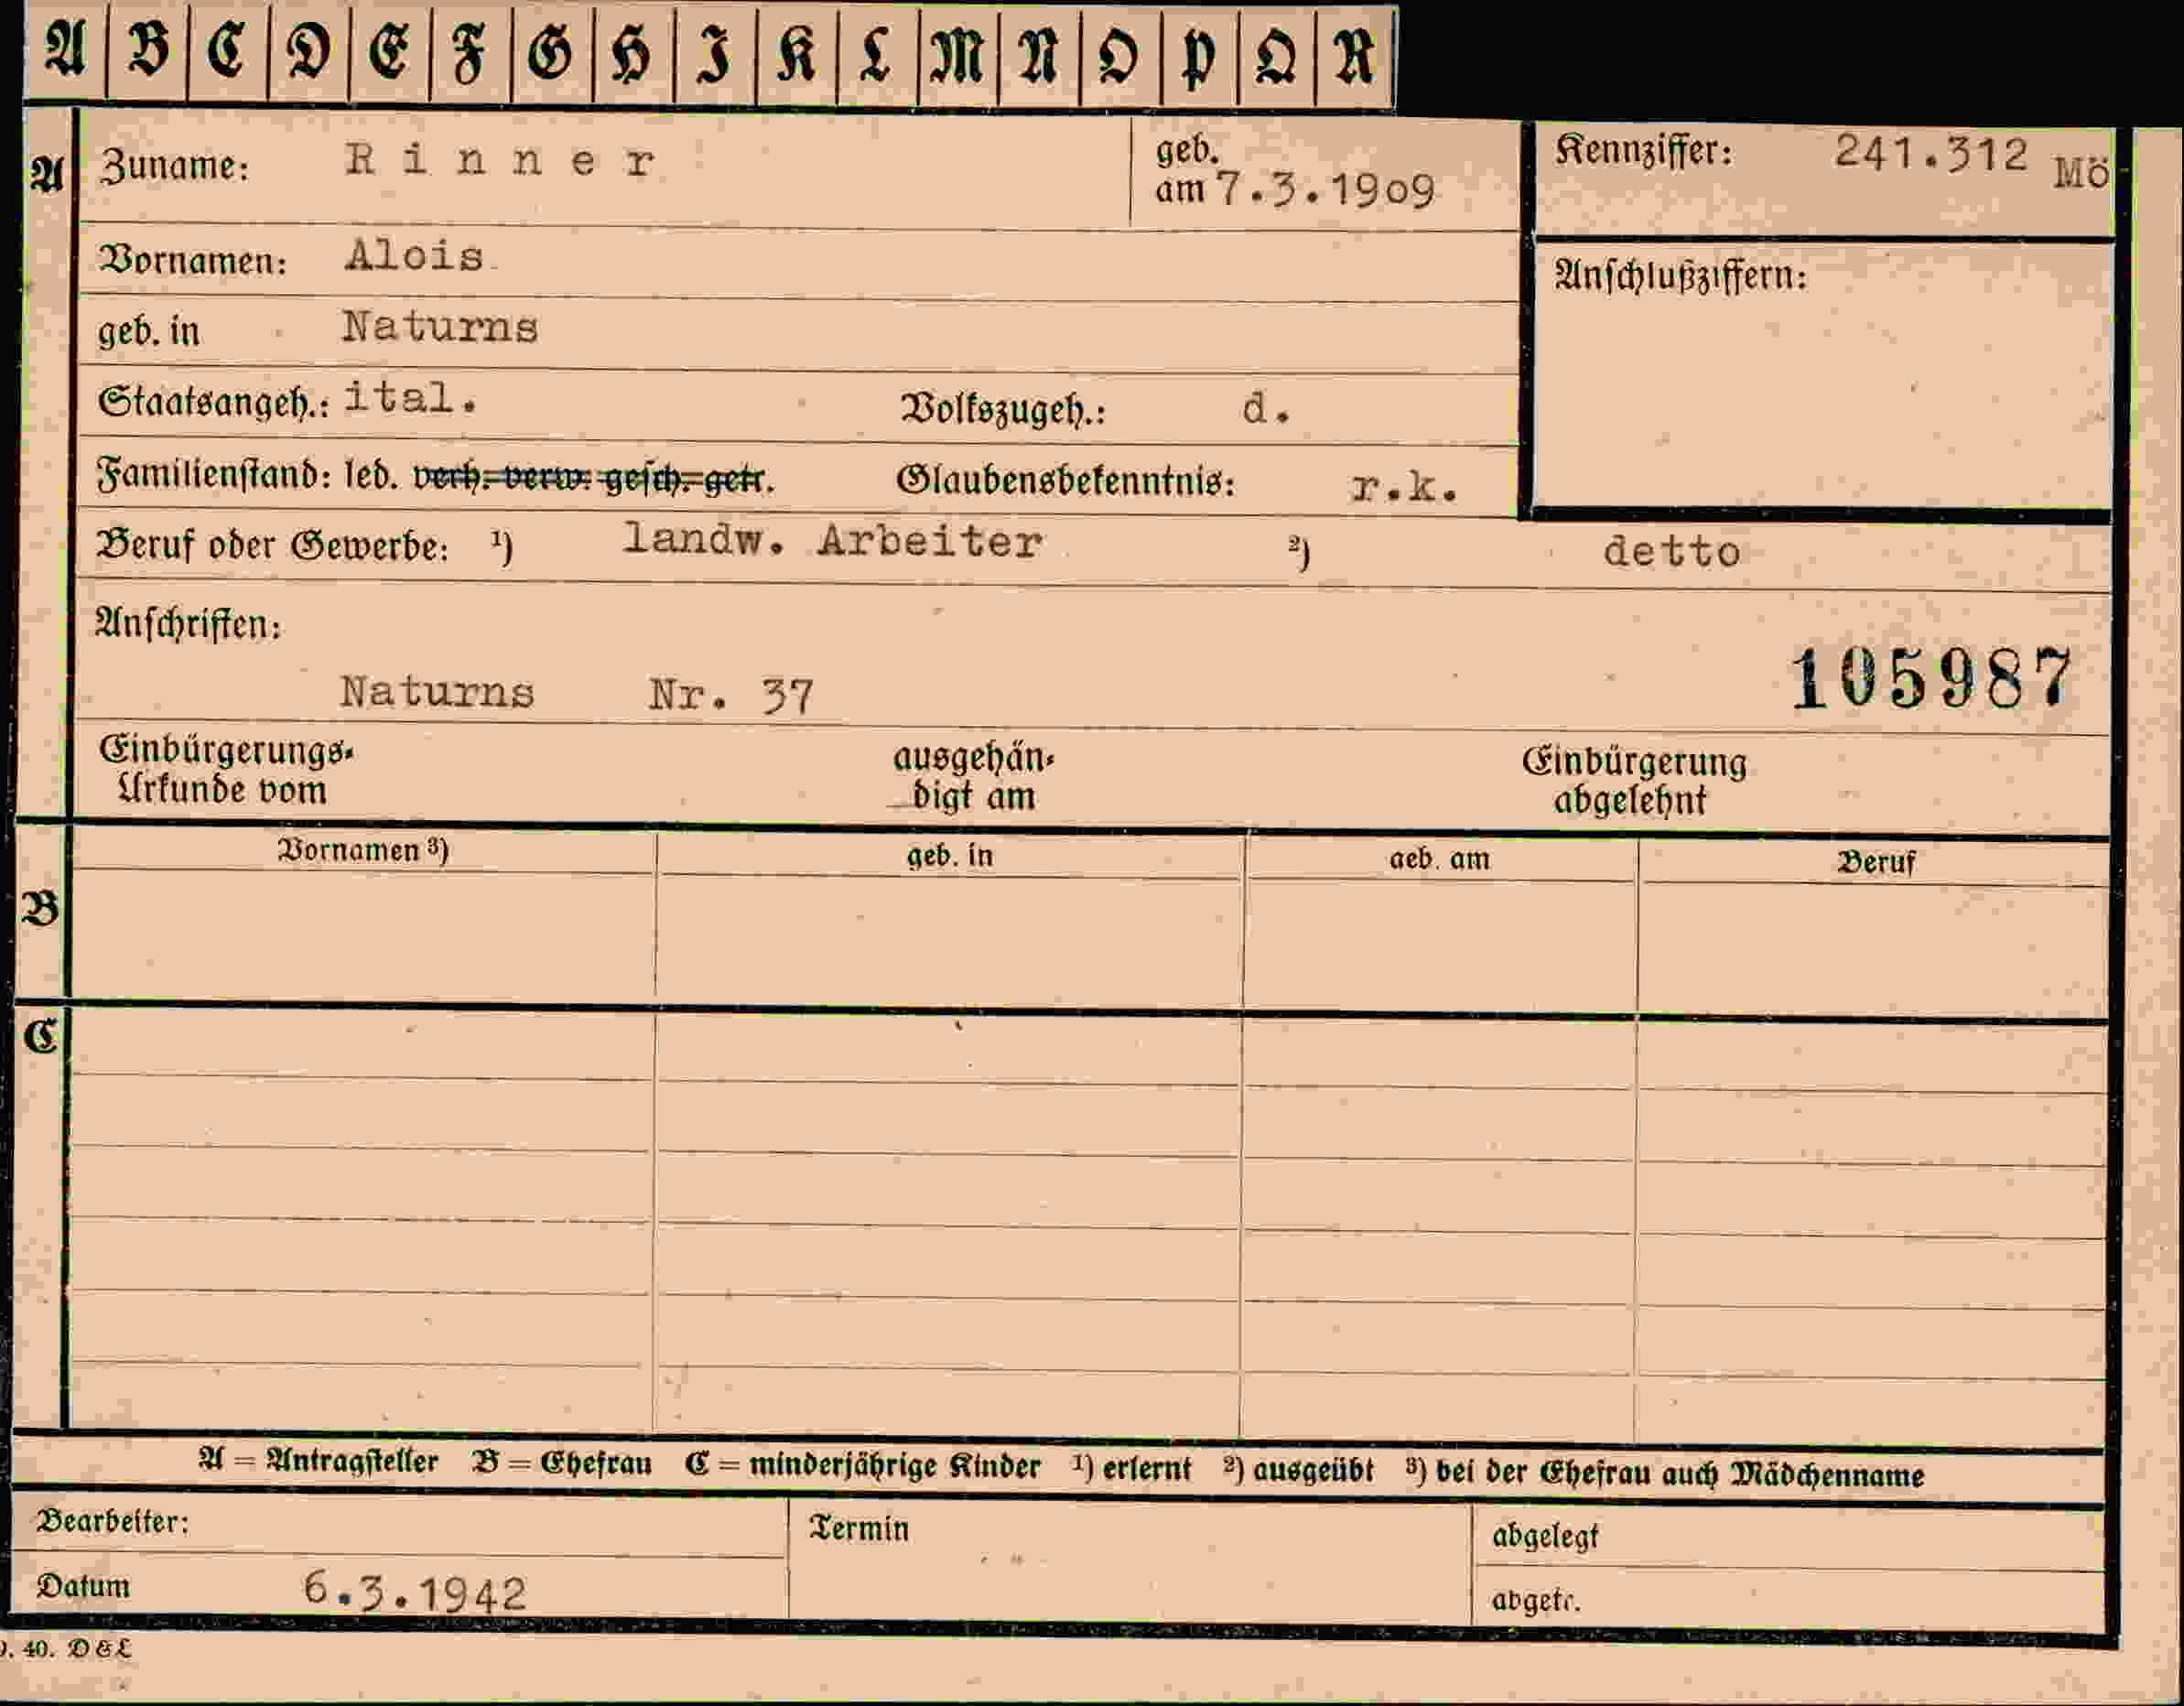Screen dimensions: 2184x1706
Task: Click the 'Beruf oder Gewerbe:' label
Action: click(x=272, y=546)
